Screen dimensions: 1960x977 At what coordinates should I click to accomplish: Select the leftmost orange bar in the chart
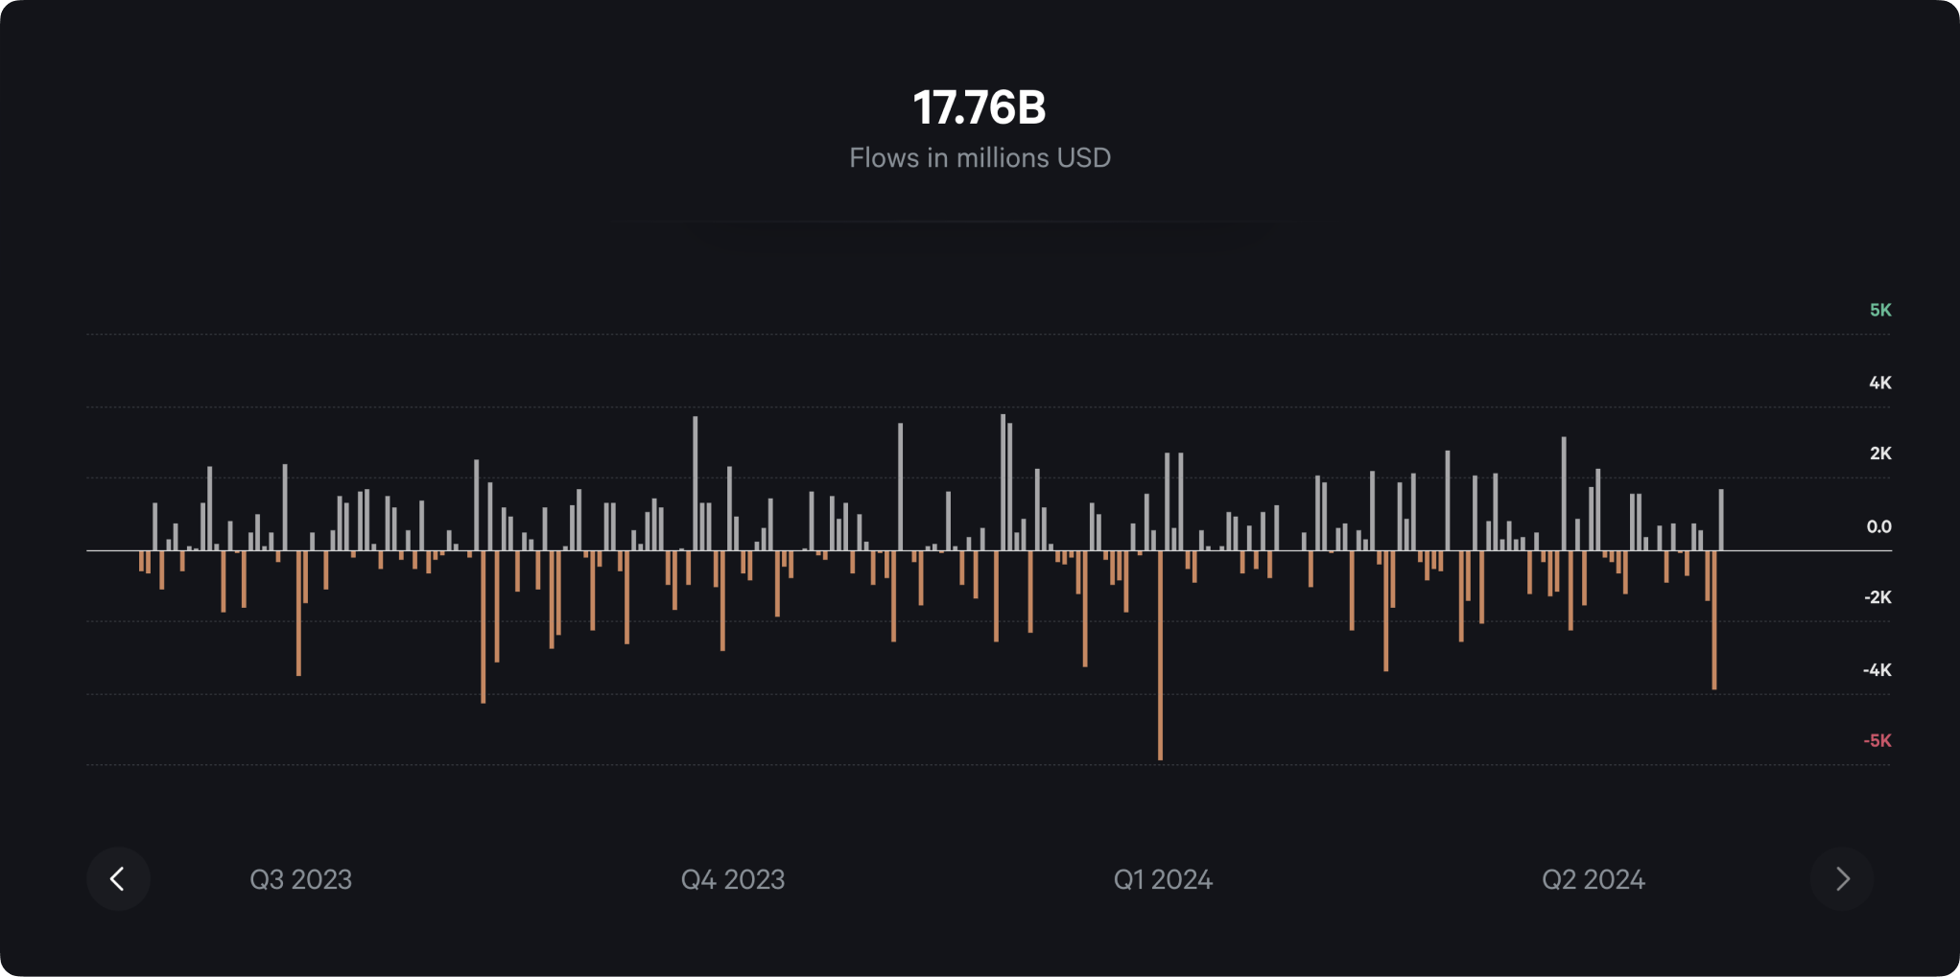point(141,561)
